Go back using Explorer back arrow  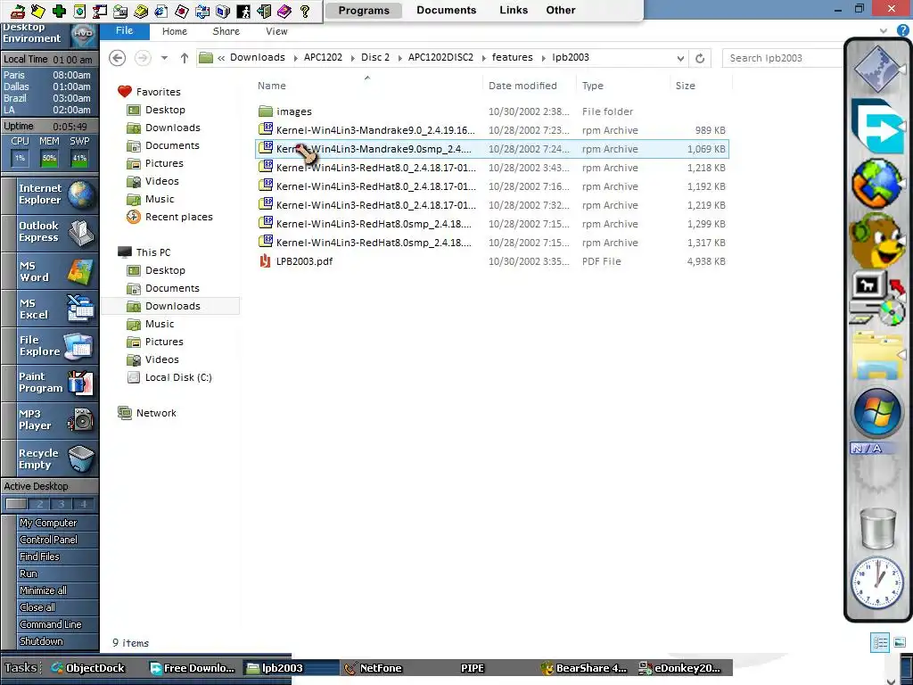click(117, 58)
